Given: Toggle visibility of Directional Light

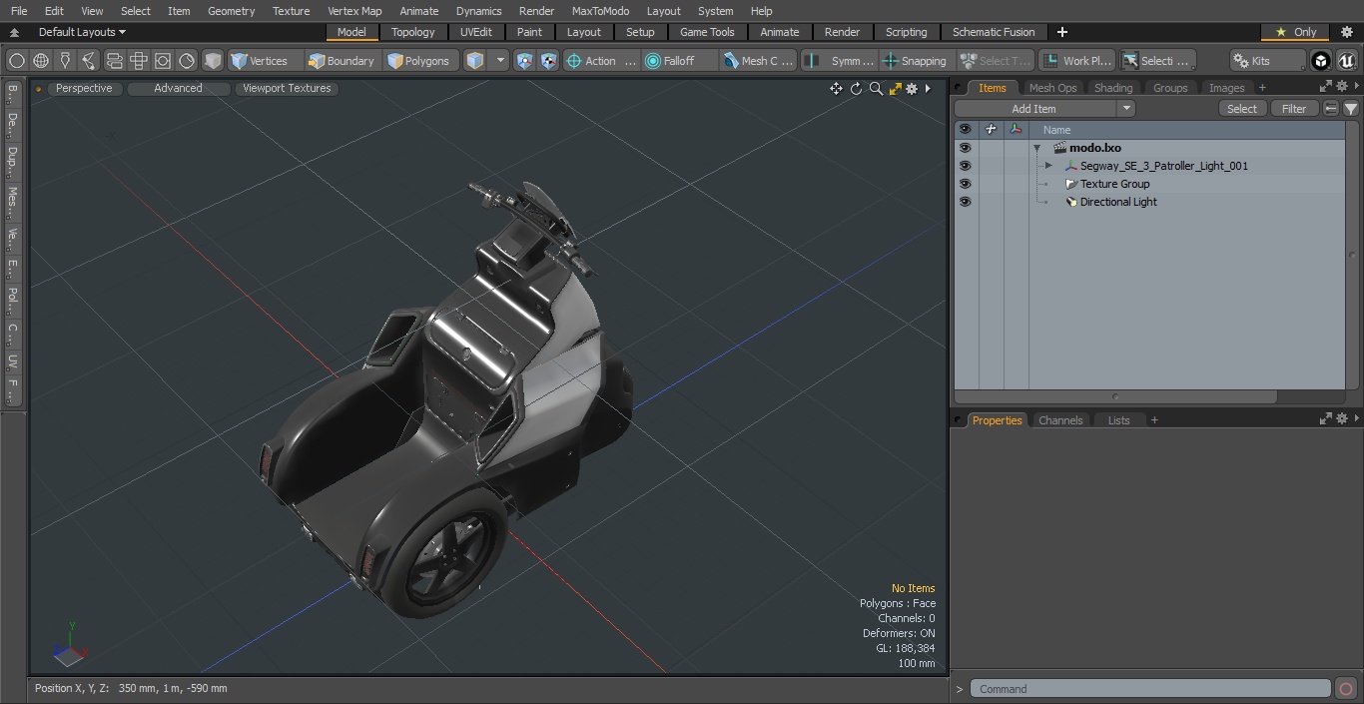Looking at the screenshot, I should [x=965, y=202].
